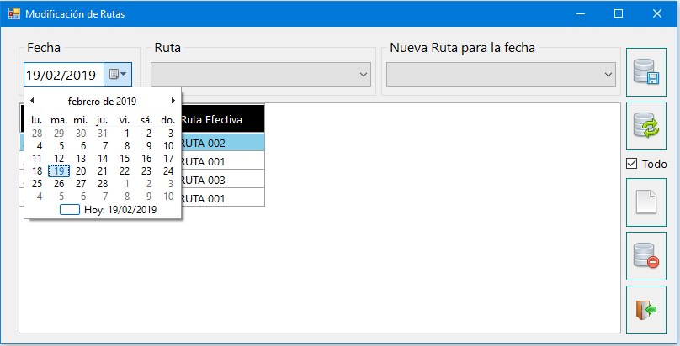Toggle the Fecha calendar dropdown button
Screen dimensions: 680x346
tap(118, 75)
